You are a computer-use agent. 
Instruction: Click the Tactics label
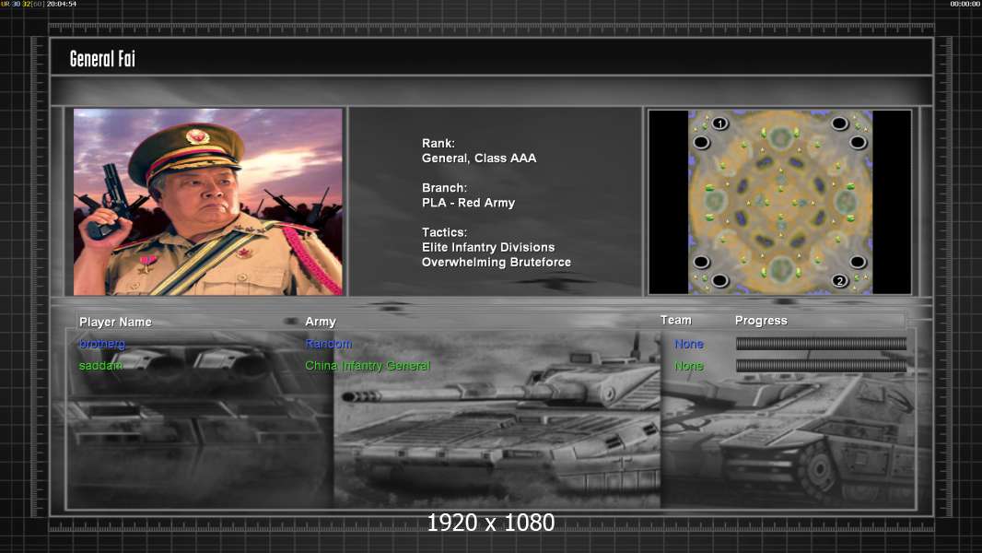tap(444, 232)
